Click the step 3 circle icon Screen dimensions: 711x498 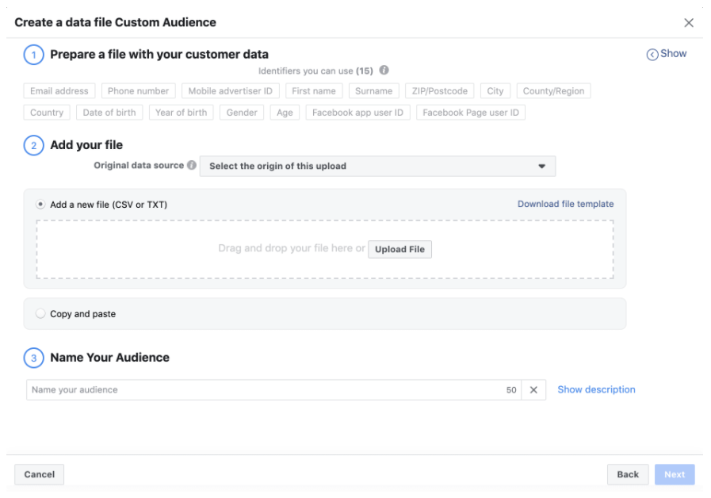coord(34,358)
